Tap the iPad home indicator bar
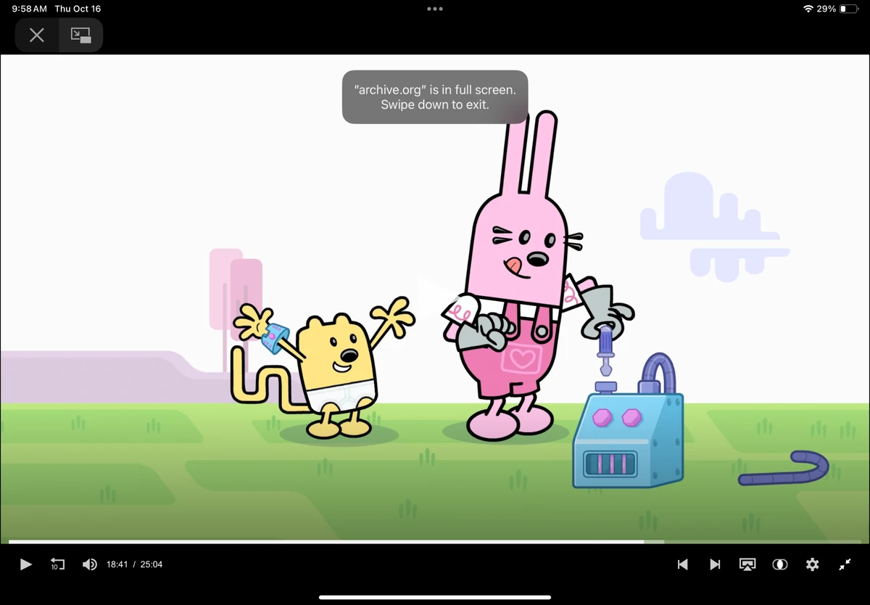This screenshot has height=605, width=870. tap(435, 598)
